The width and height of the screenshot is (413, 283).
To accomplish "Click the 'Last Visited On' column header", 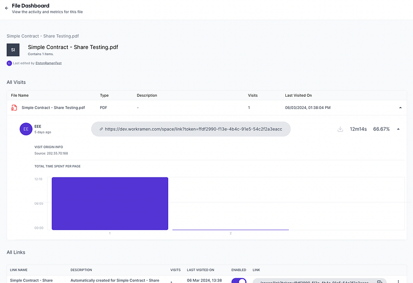I will coord(298,95).
